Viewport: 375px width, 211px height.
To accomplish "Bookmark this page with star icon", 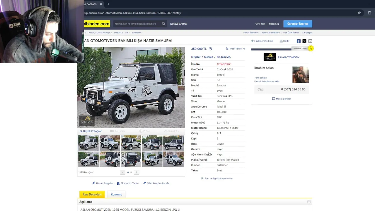I will click(359, 13).
